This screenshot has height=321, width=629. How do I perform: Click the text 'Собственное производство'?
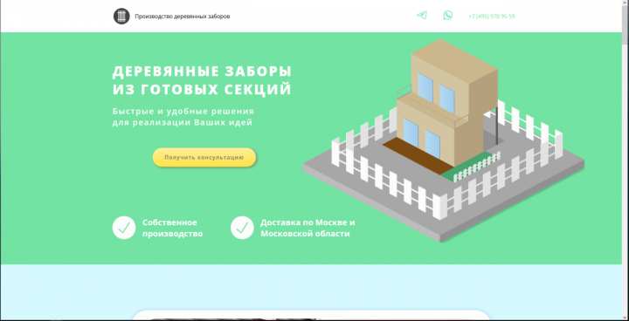coord(172,228)
